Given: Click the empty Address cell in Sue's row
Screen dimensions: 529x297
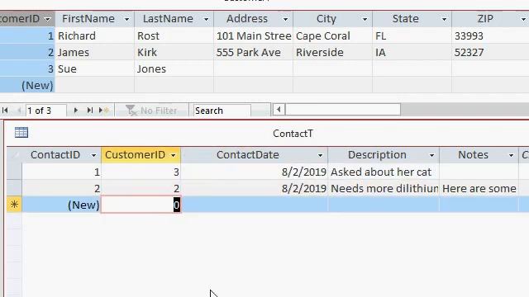Looking at the screenshot, I should coord(254,68).
